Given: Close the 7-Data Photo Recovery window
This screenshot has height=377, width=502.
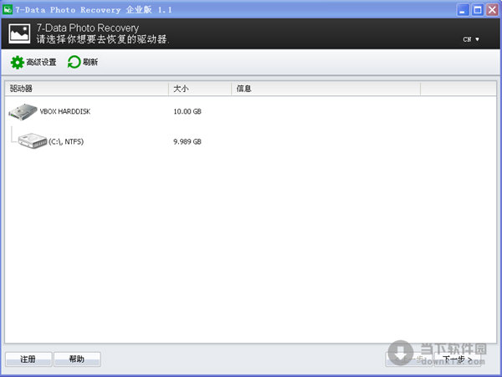Looking at the screenshot, I should (493, 10).
